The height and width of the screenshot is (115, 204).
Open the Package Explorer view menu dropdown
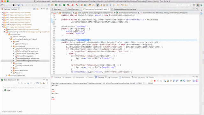point(41,9)
